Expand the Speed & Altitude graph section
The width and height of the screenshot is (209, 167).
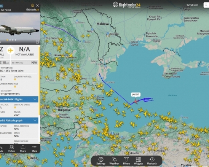pyautogui.click(x=19, y=120)
